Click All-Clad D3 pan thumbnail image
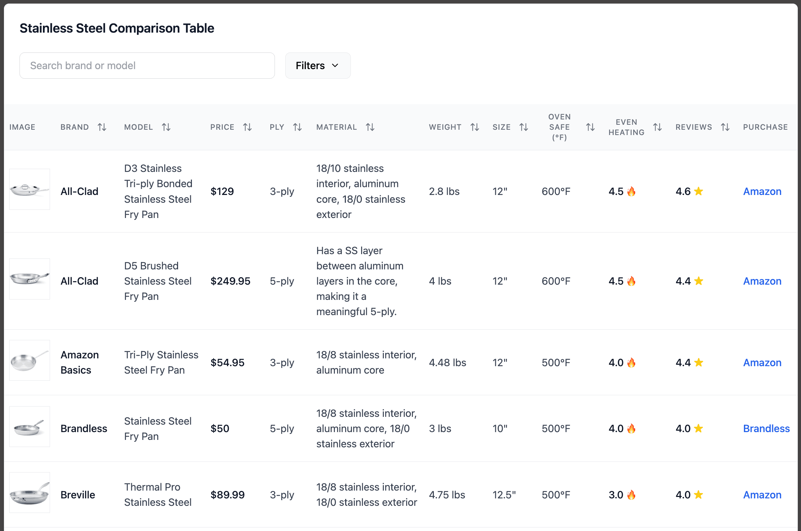The width and height of the screenshot is (801, 531). pyautogui.click(x=29, y=189)
